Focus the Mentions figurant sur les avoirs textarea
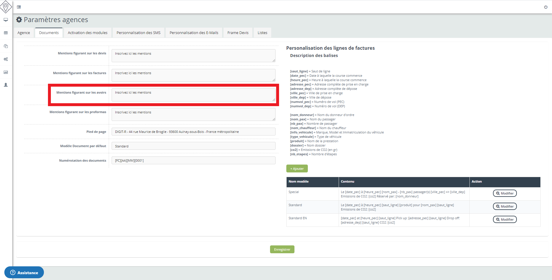 [193, 95]
